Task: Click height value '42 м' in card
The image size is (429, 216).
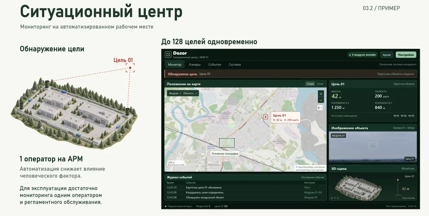Action: [336, 96]
